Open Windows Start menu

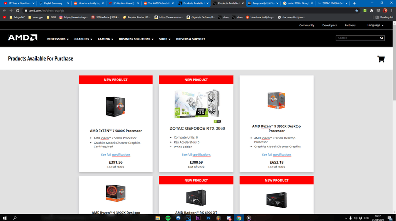pos(4,218)
